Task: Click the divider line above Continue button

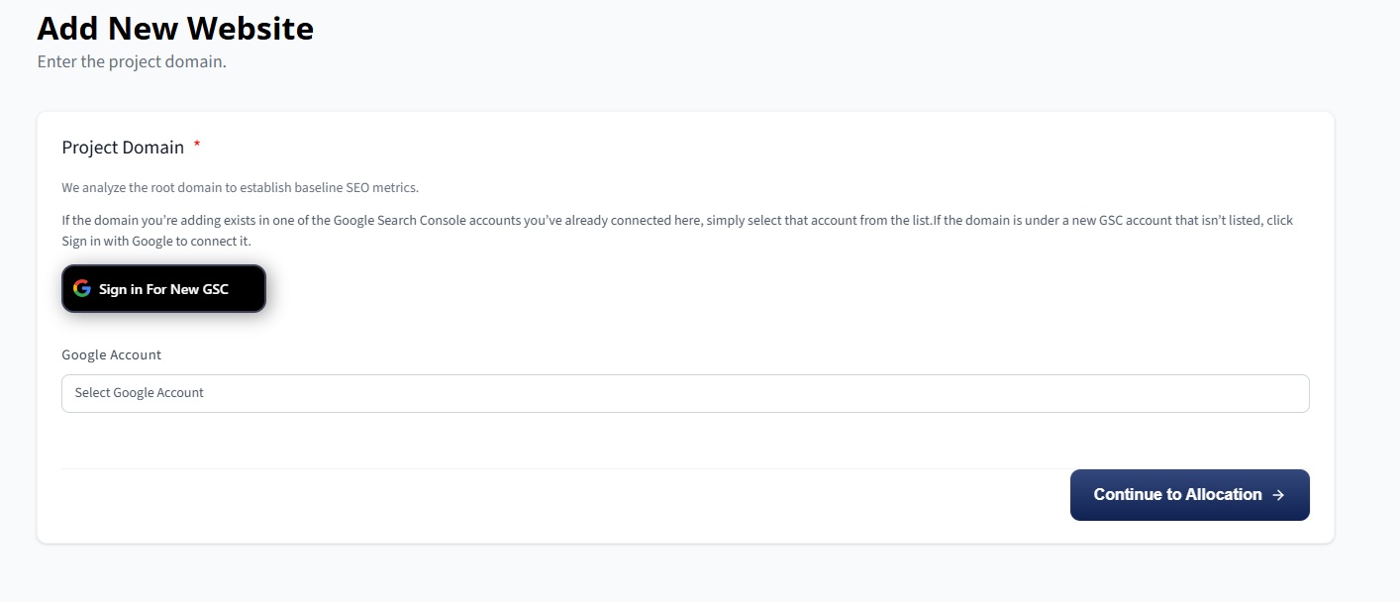Action: (684, 468)
